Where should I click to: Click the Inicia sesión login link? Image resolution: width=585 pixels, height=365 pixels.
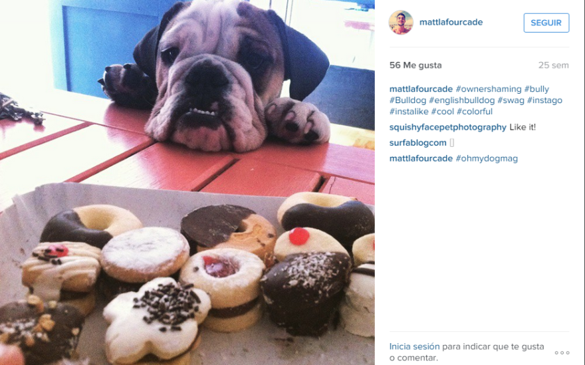[415, 346]
